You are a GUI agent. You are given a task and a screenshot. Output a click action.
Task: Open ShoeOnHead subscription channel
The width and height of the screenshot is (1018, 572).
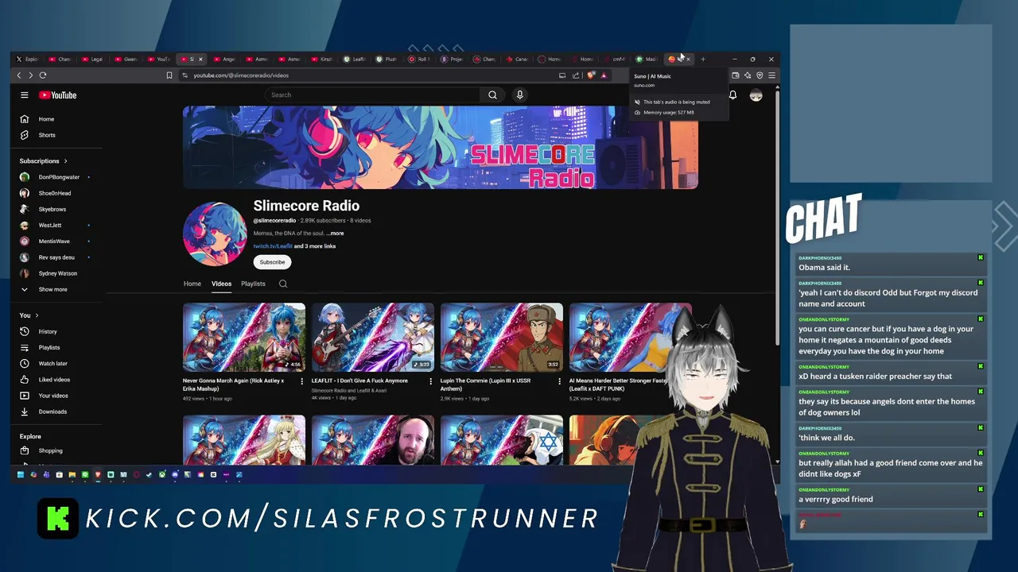(x=56, y=193)
